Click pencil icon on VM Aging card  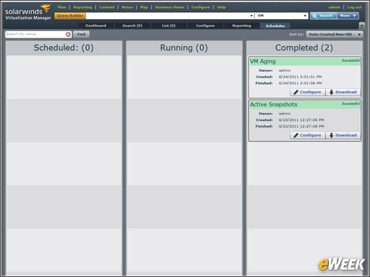[x=296, y=92]
